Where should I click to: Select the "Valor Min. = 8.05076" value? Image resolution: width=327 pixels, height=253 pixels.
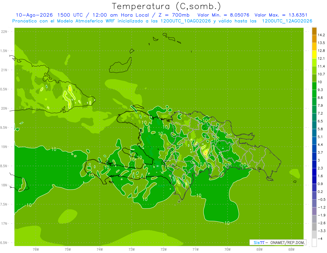(x=223, y=15)
